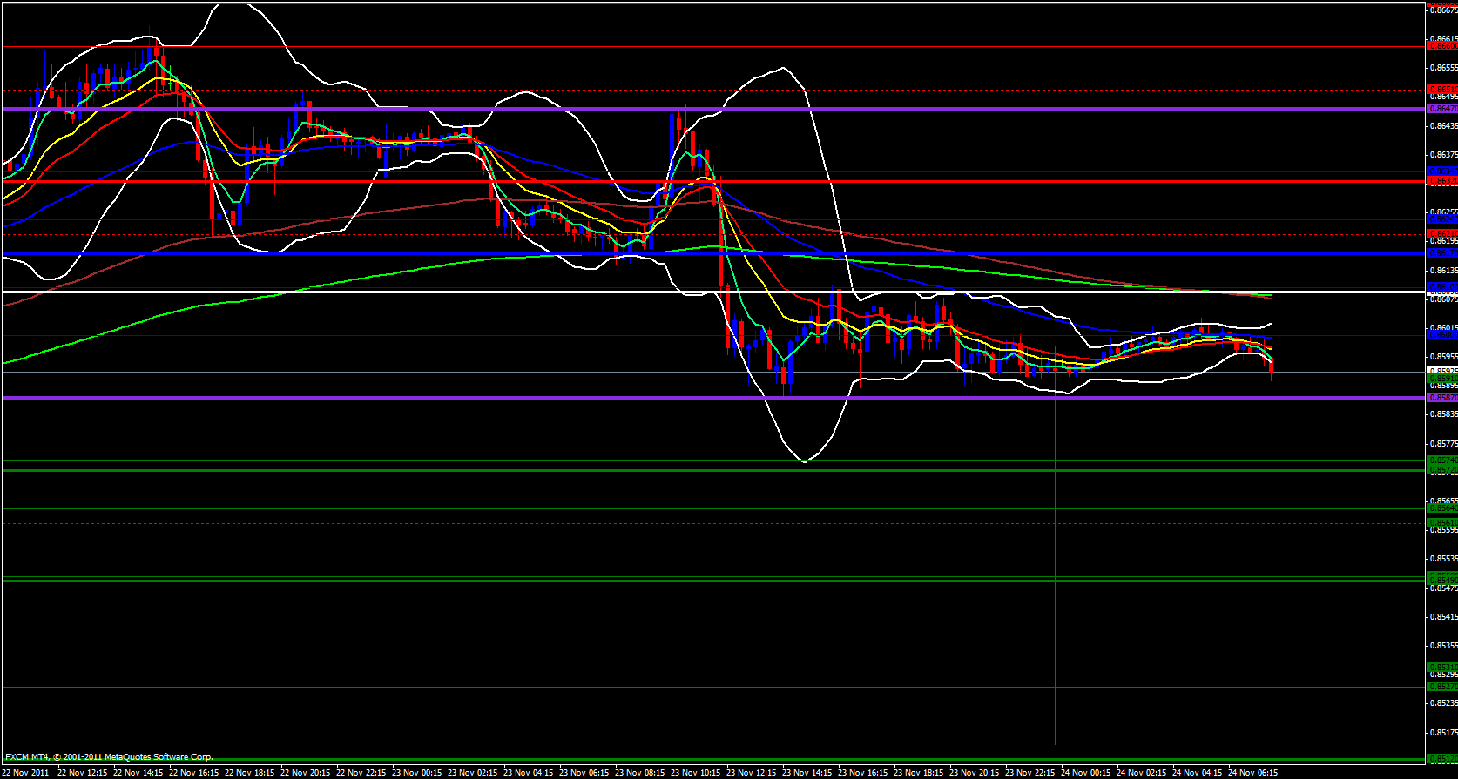This screenshot has height=779, width=1458.
Task: Click the green 0.85640 price label
Action: pos(1441,508)
